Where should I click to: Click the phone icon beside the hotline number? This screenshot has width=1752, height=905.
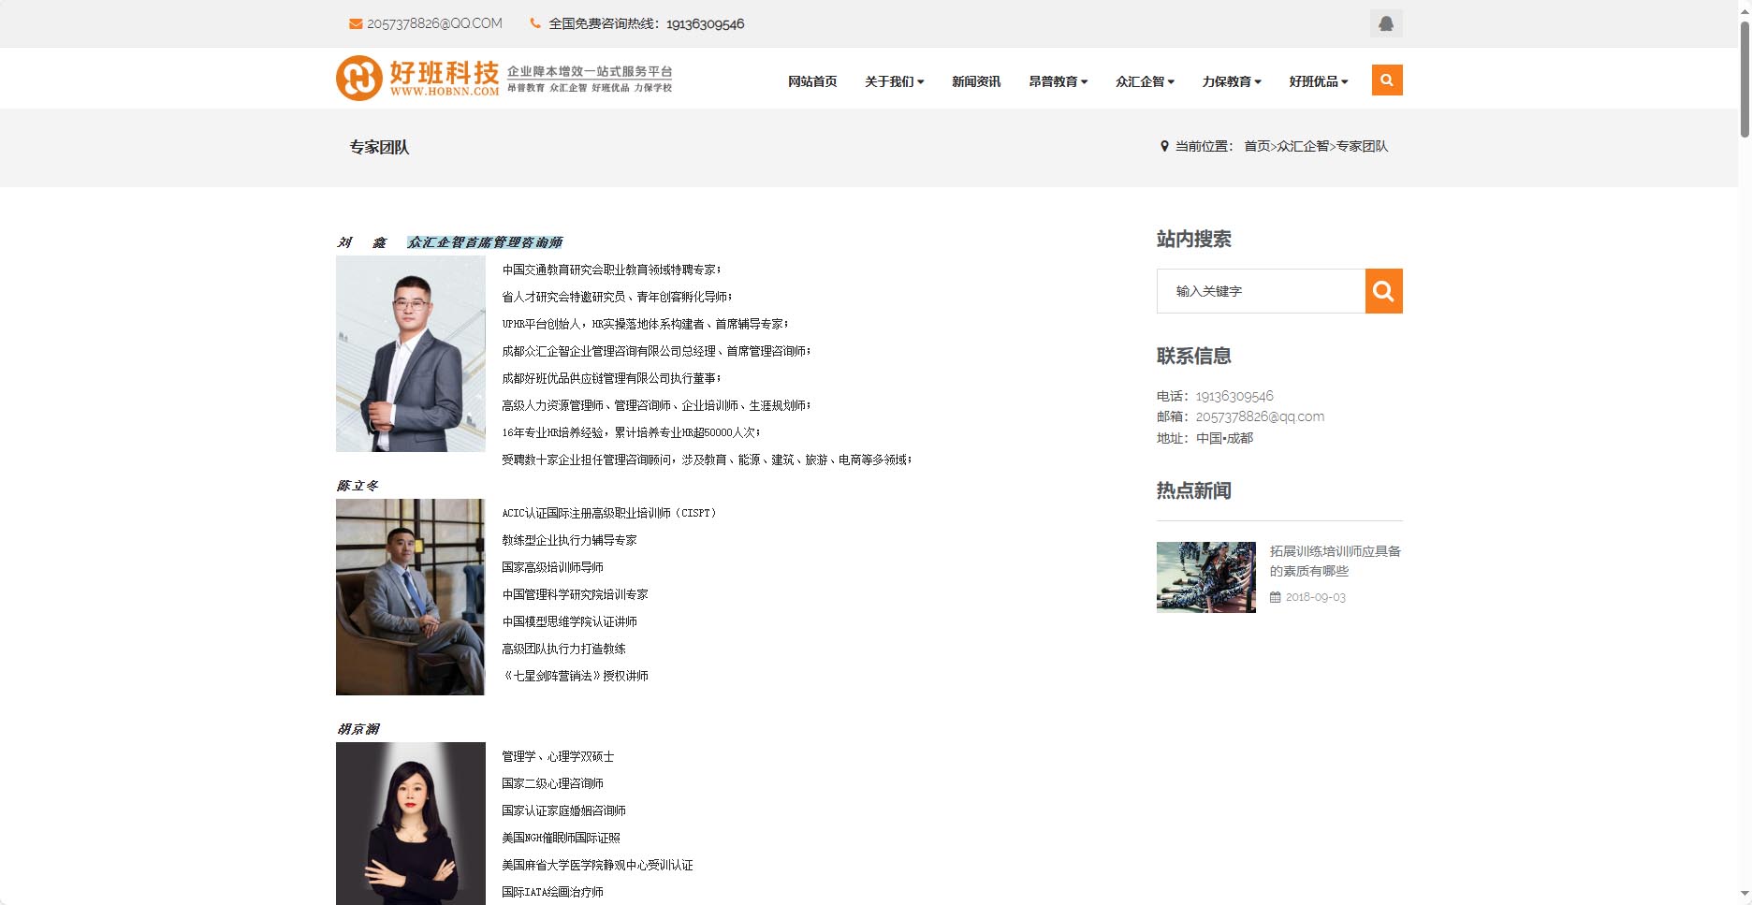(535, 23)
